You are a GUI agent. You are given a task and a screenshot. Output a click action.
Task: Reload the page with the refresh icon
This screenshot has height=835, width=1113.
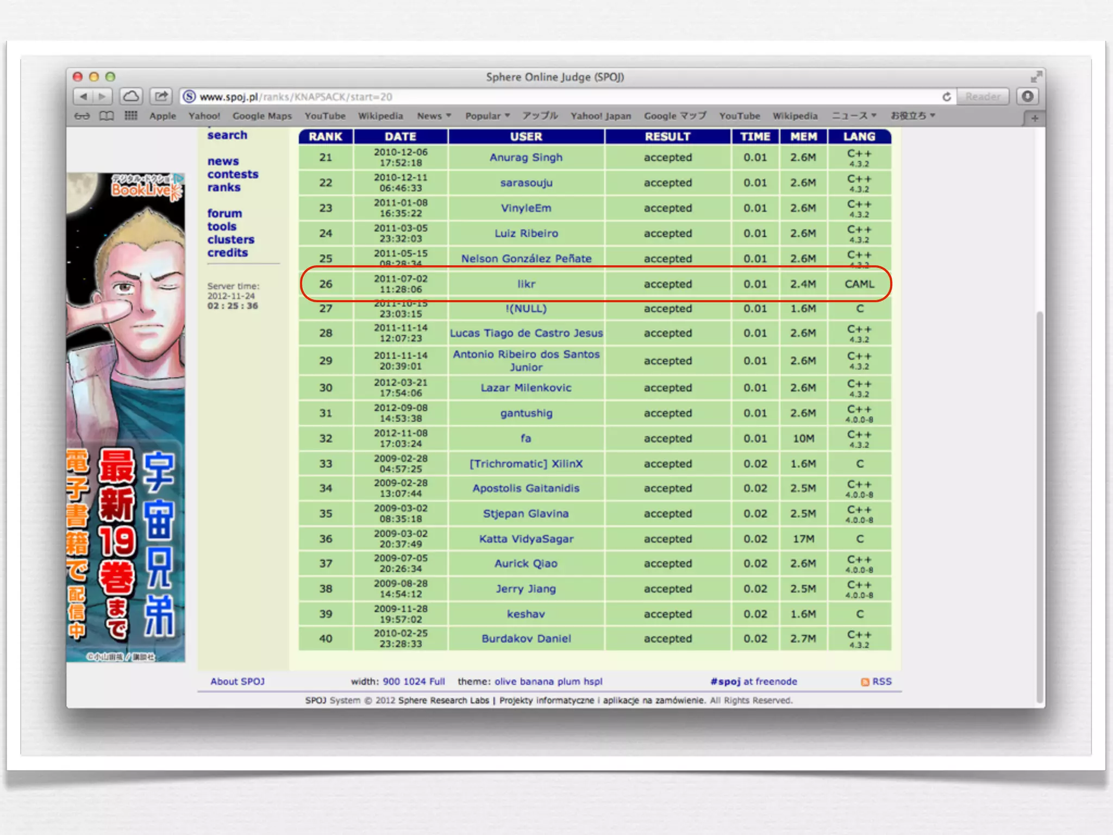pyautogui.click(x=946, y=97)
